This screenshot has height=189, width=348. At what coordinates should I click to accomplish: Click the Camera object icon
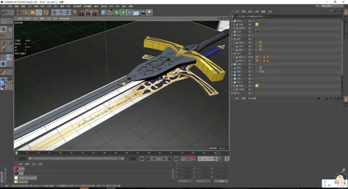(x=143, y=13)
